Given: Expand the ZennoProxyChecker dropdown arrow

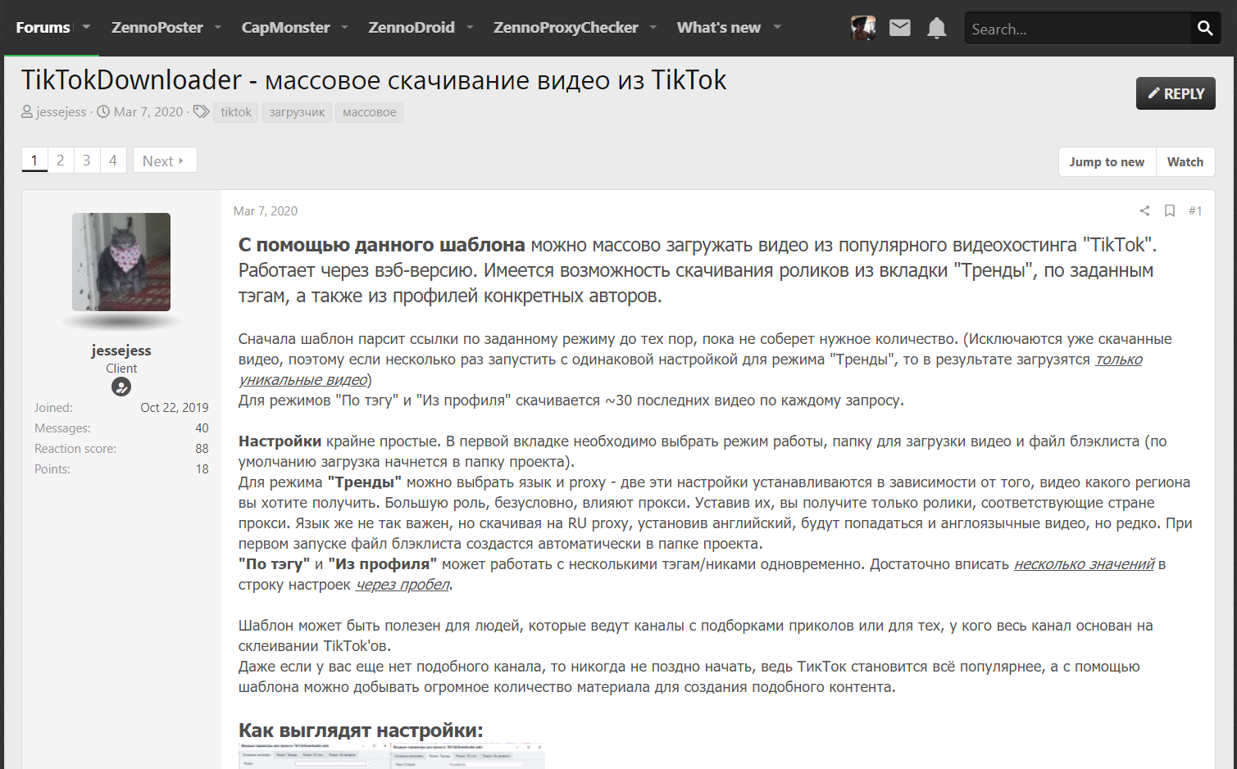Looking at the screenshot, I should pos(653,28).
